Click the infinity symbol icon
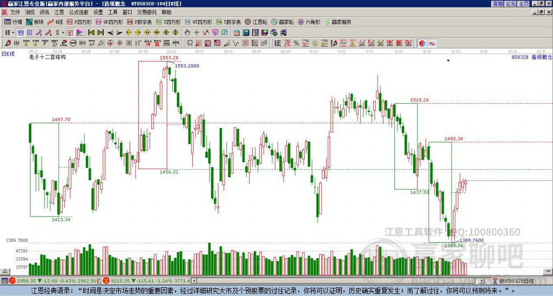The image size is (553, 296). point(431,43)
